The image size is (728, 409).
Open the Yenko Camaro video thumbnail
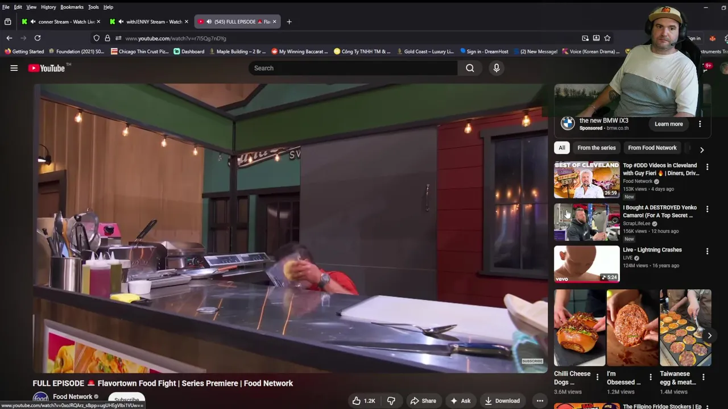pos(587,222)
